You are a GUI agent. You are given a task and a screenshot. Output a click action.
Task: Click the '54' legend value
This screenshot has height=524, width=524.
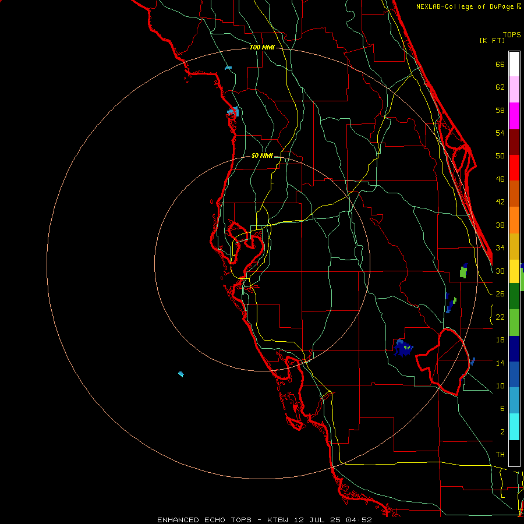pos(500,133)
